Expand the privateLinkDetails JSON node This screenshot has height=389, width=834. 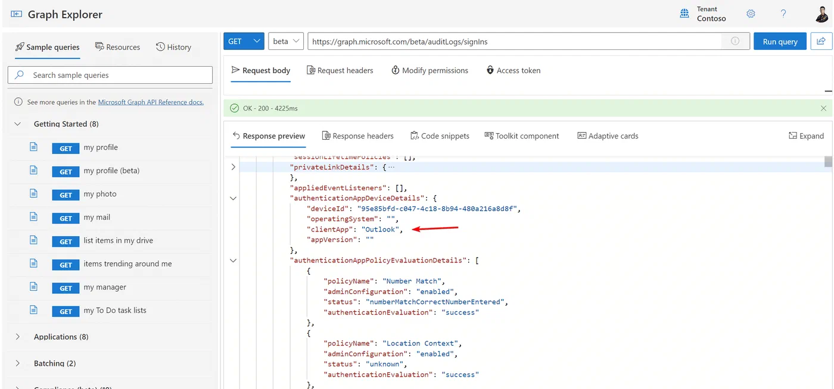coord(233,167)
